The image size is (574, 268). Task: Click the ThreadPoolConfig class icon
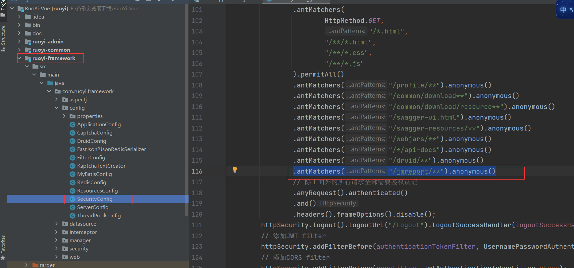click(x=73, y=216)
